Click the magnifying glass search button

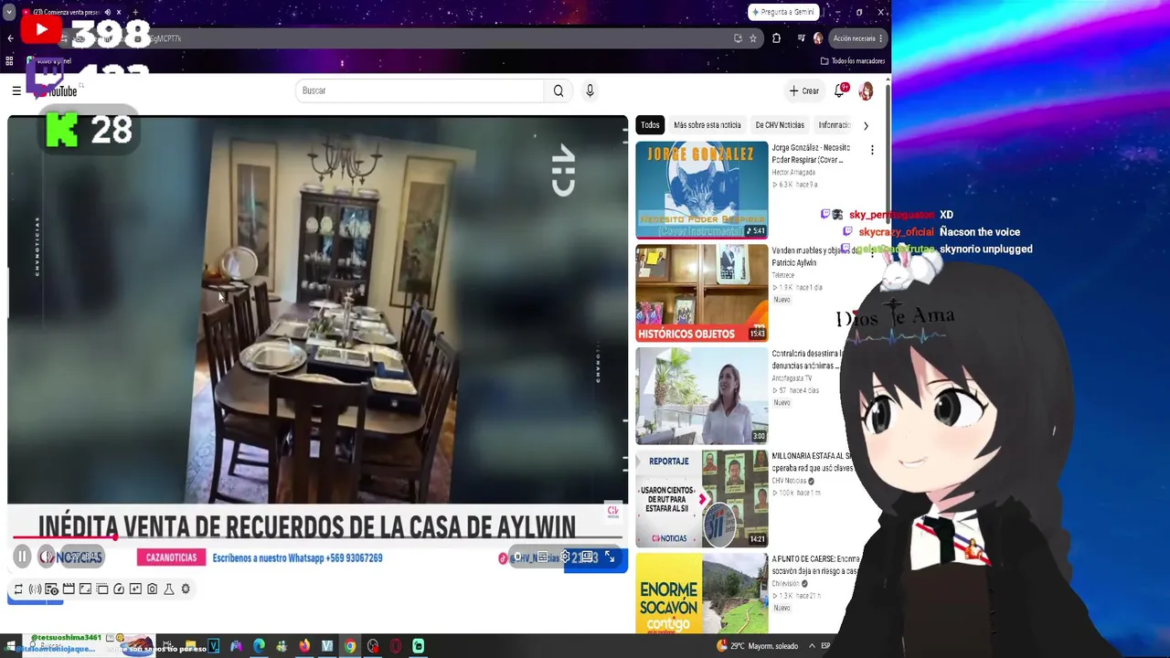click(x=558, y=90)
